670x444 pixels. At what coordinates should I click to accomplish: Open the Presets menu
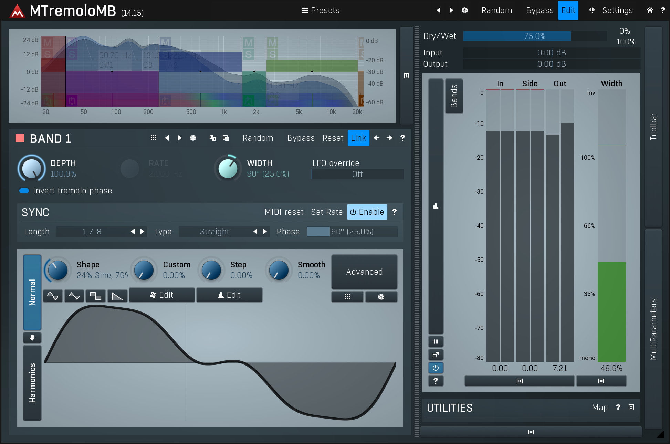pyautogui.click(x=321, y=10)
